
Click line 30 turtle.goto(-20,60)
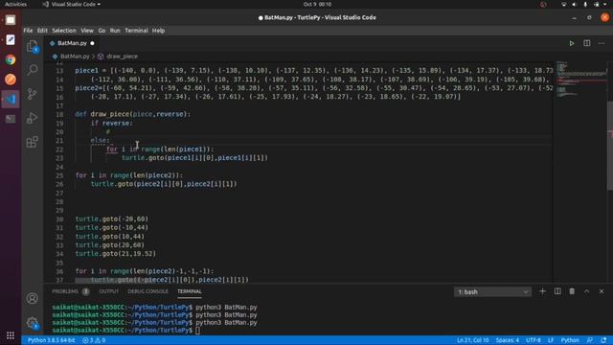[x=112, y=219]
